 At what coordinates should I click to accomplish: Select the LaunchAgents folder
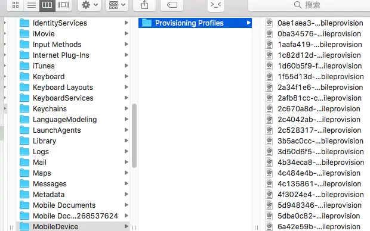[73, 130]
